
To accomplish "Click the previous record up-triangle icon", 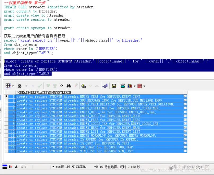I will pyautogui.click(x=97, y=86).
